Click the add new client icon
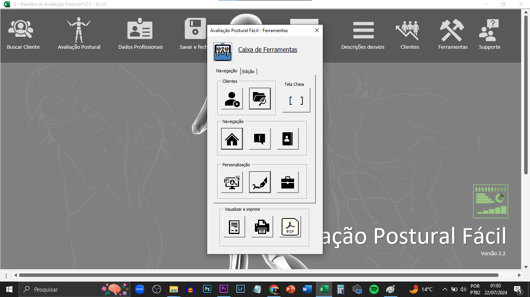 tap(232, 99)
